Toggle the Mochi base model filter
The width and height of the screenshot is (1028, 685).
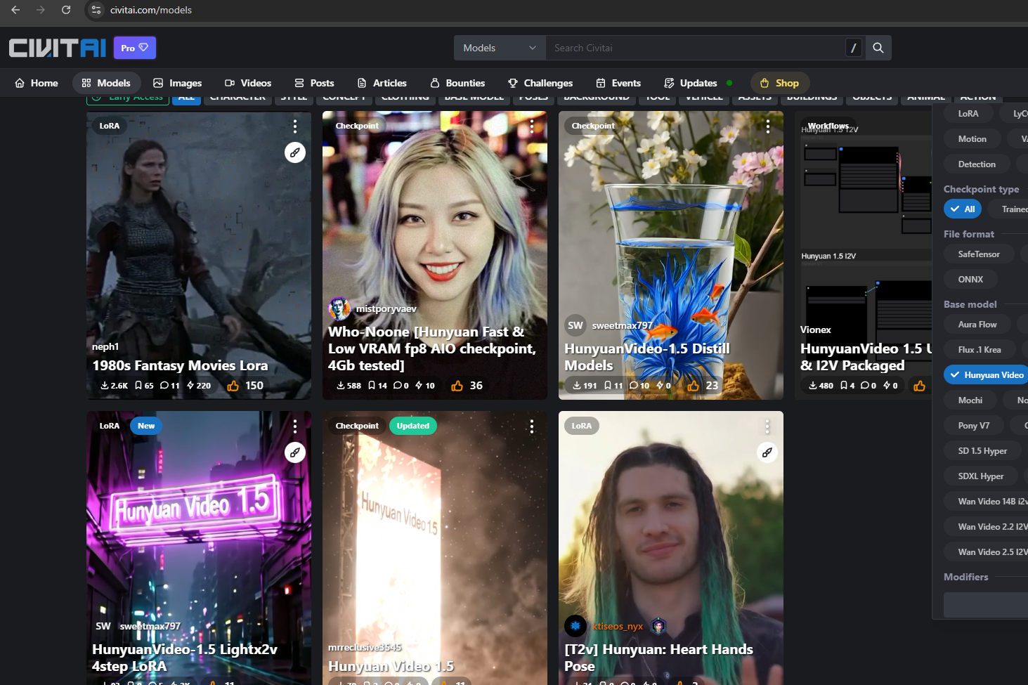970,400
